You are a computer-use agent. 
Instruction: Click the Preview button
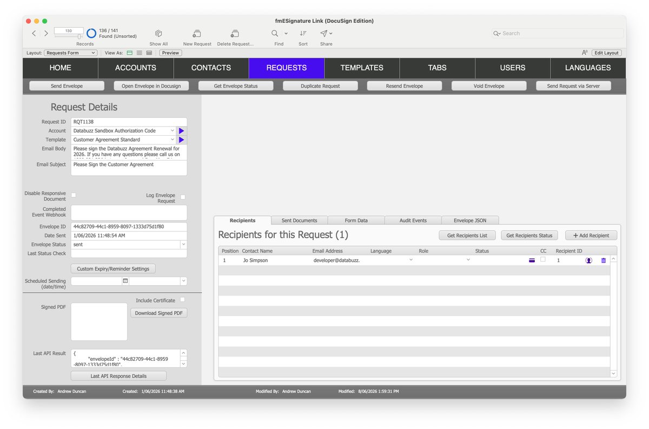tap(170, 53)
